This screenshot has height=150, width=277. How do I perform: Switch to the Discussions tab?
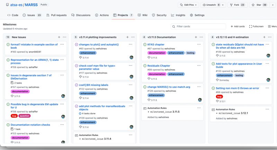[x=81, y=15]
